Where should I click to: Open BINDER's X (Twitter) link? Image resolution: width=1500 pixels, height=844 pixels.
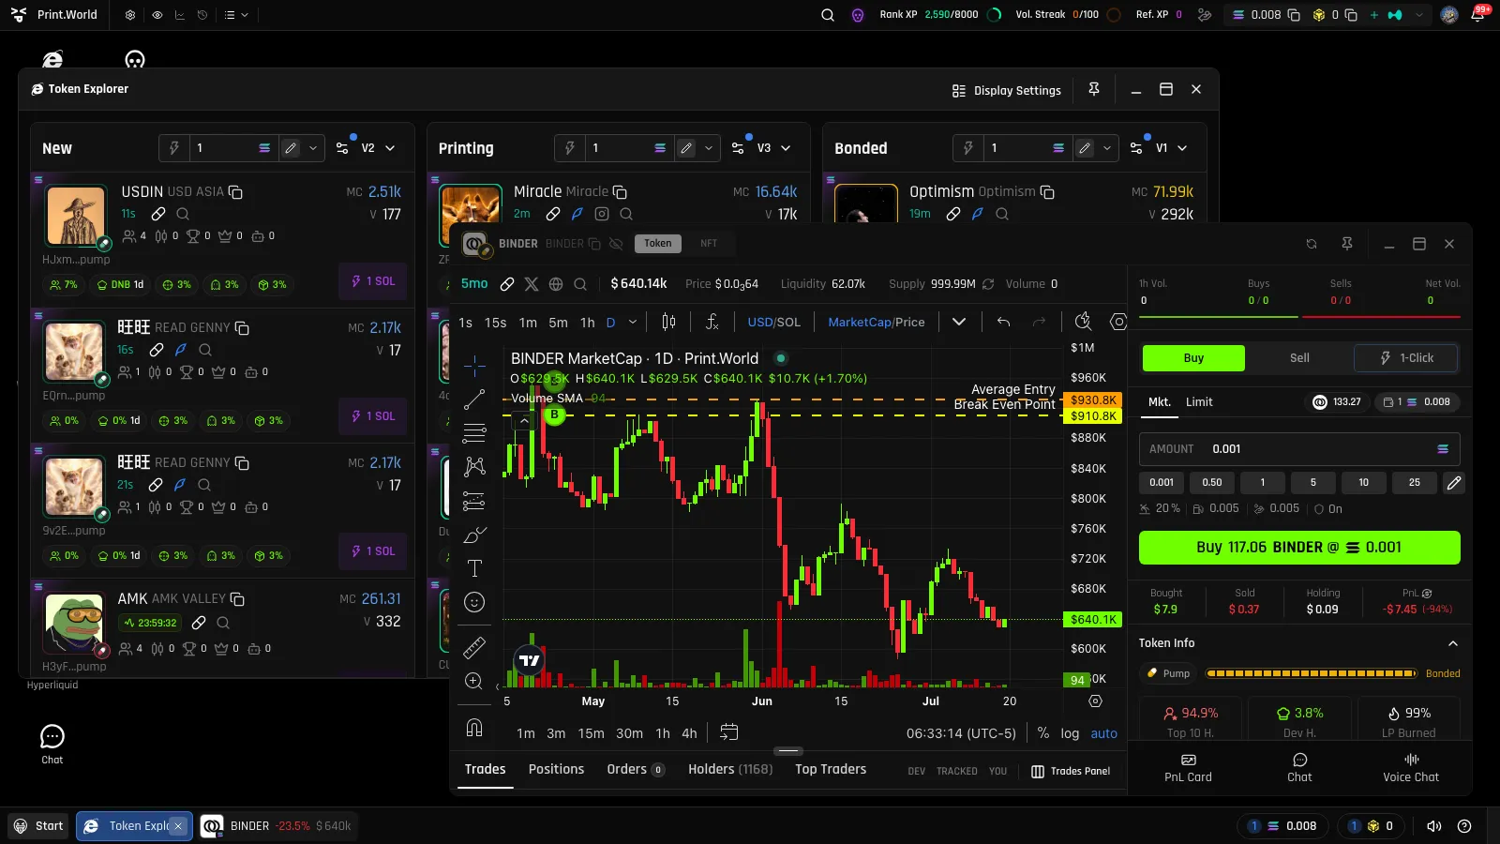[532, 284]
